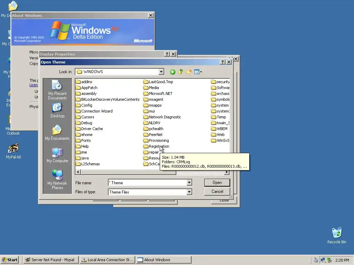Select the Connection Wizard folder
The width and height of the screenshot is (354, 265).
94,111
